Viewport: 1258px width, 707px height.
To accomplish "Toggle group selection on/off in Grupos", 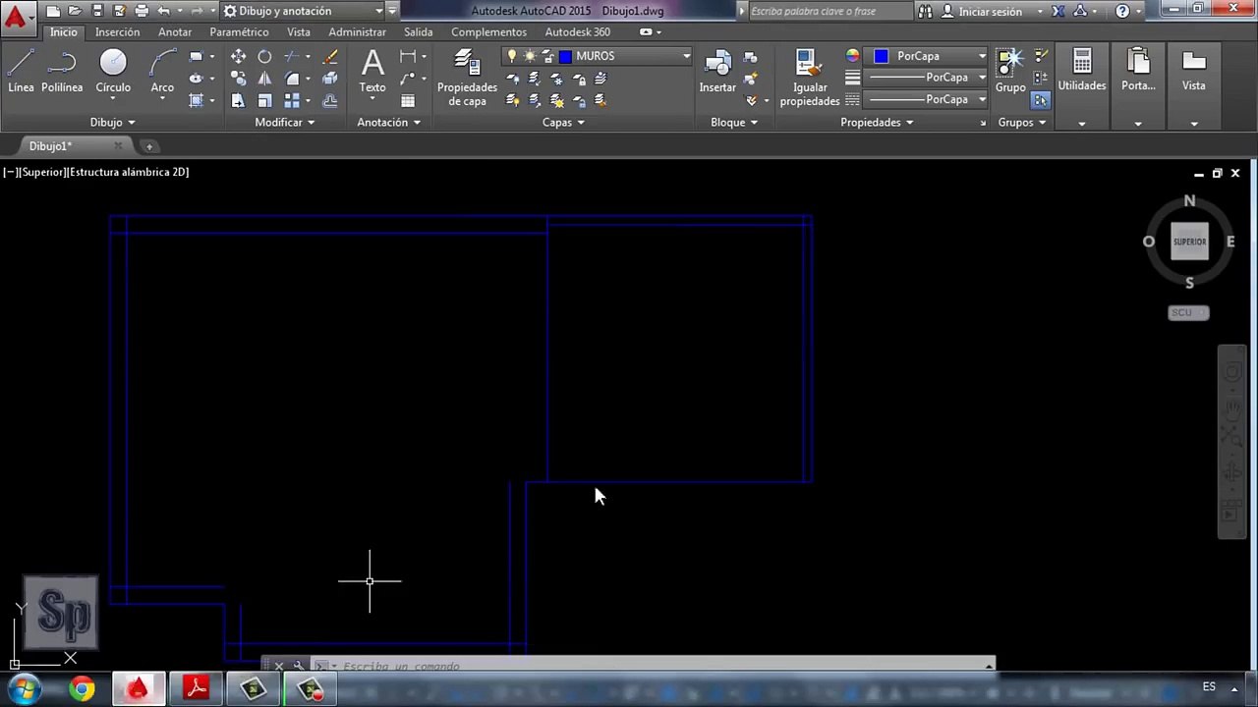I will click(1041, 100).
